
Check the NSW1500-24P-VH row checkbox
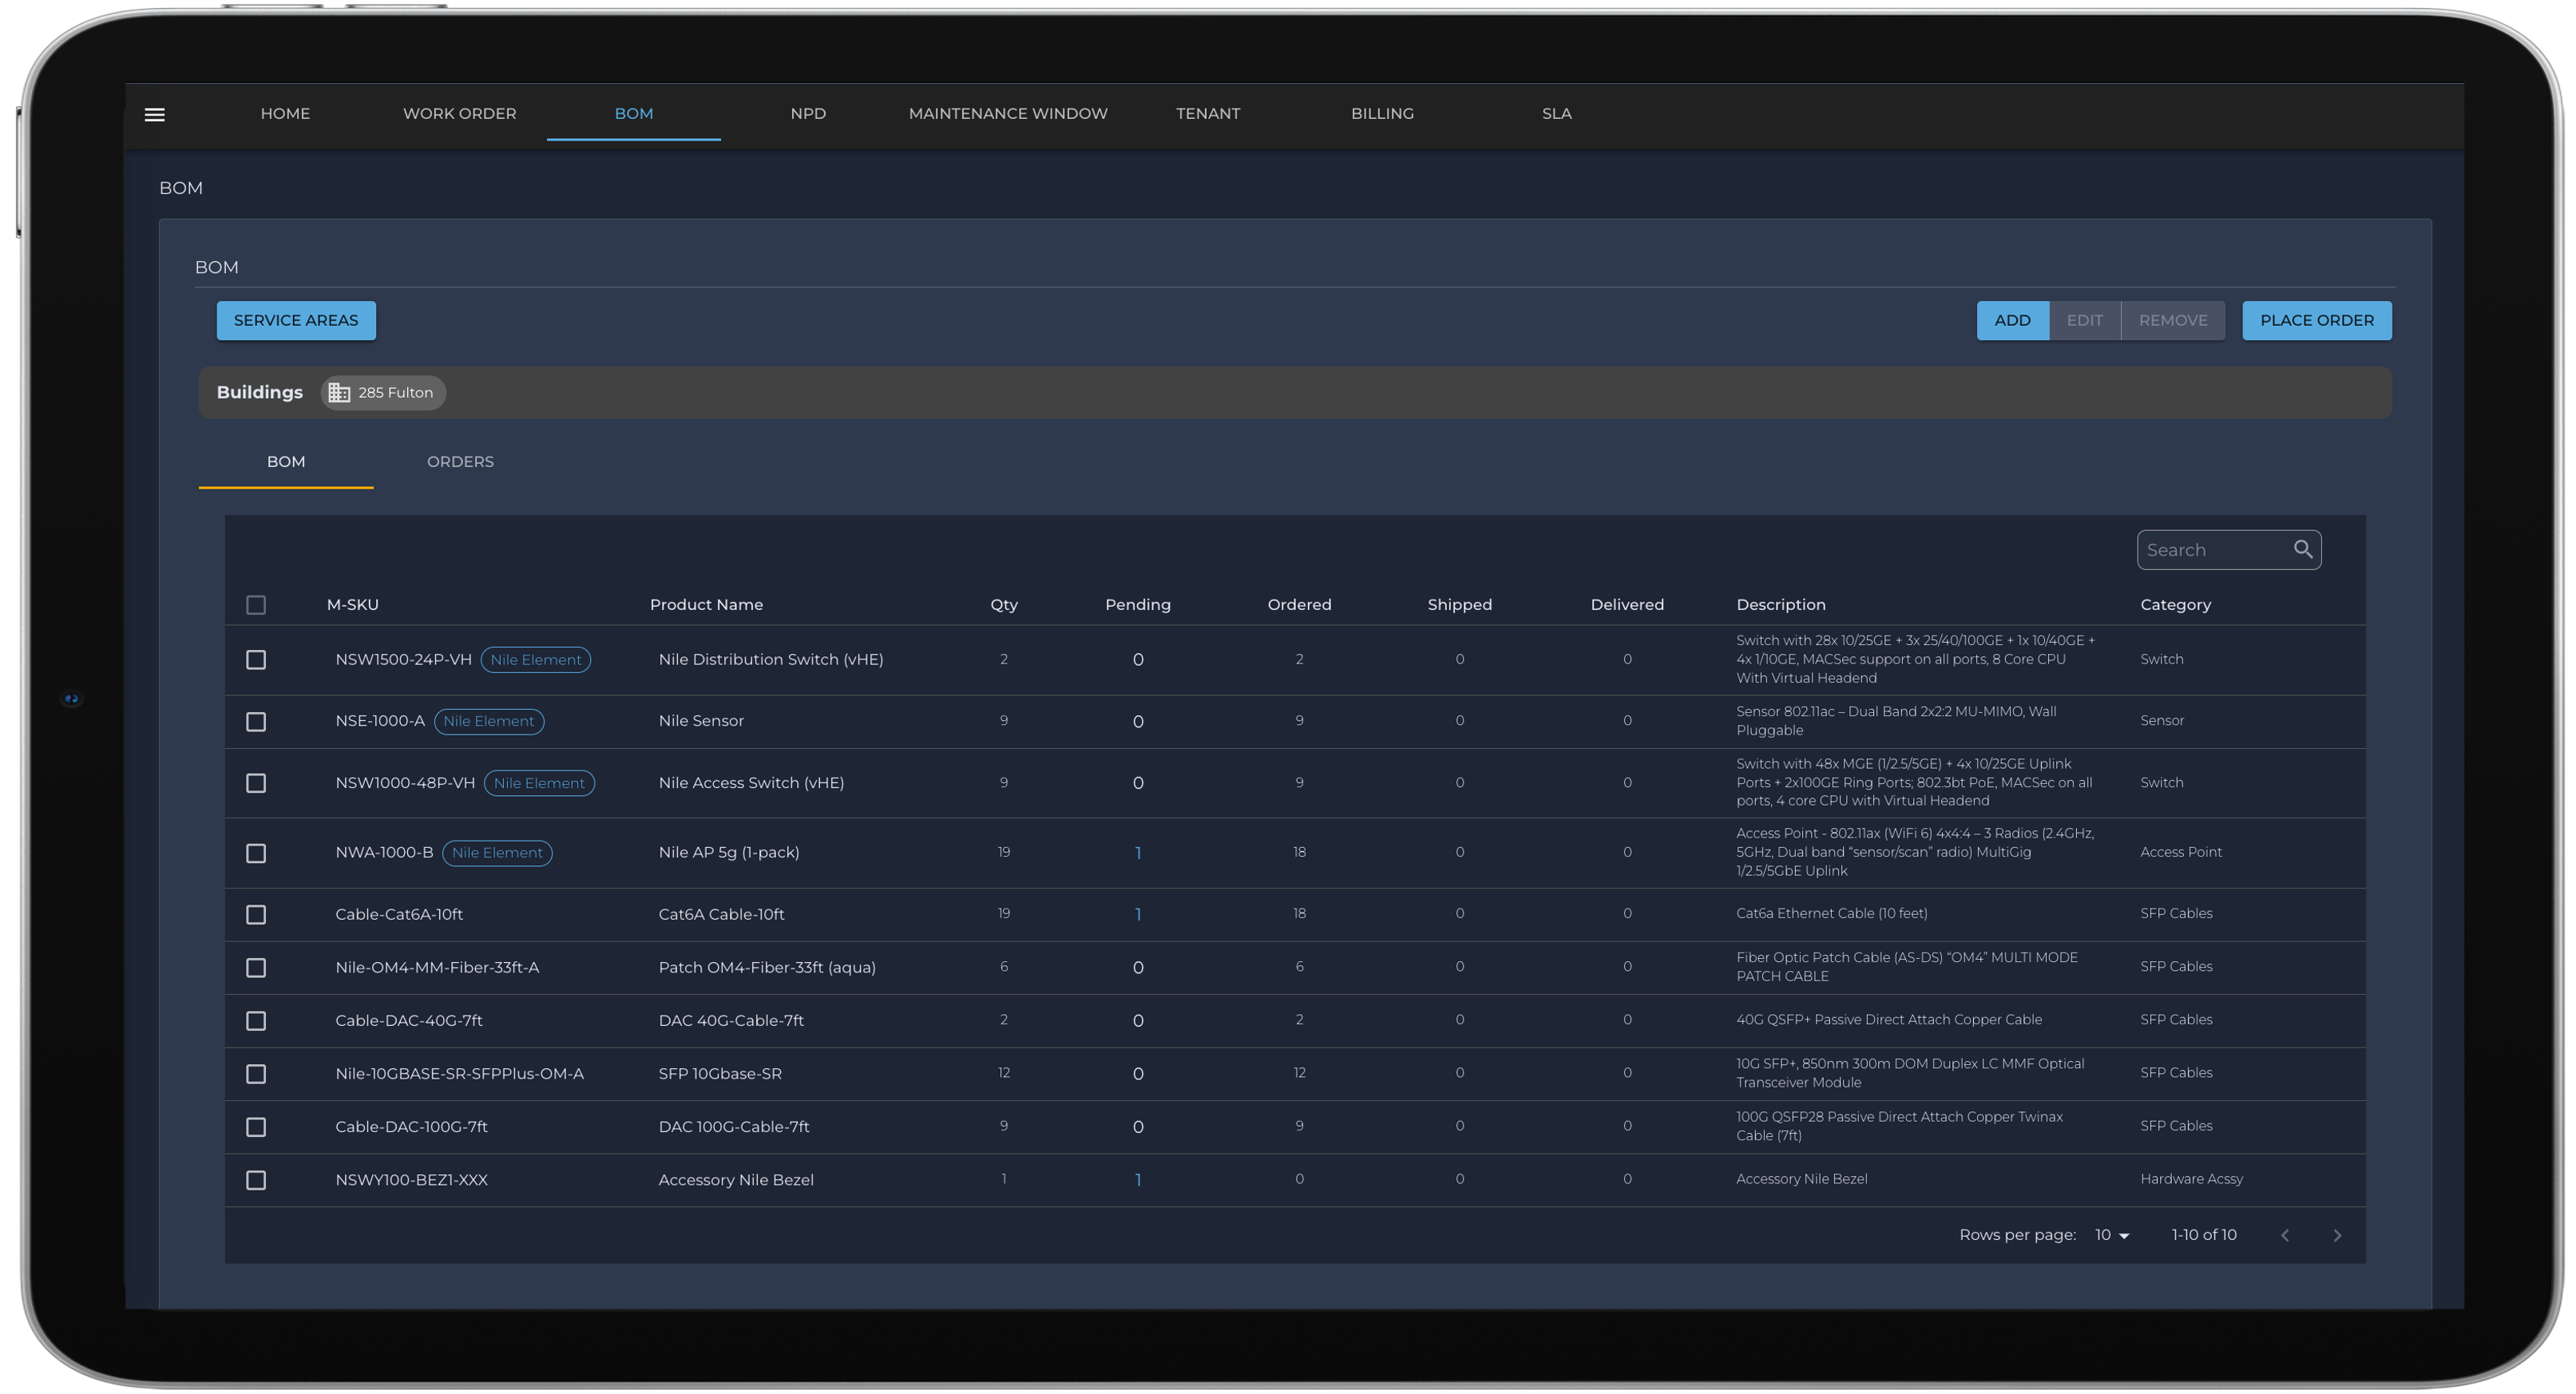pyautogui.click(x=256, y=659)
